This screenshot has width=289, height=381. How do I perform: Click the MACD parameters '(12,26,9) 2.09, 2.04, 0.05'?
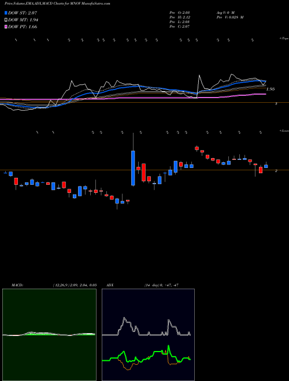pyautogui.click(x=75, y=285)
